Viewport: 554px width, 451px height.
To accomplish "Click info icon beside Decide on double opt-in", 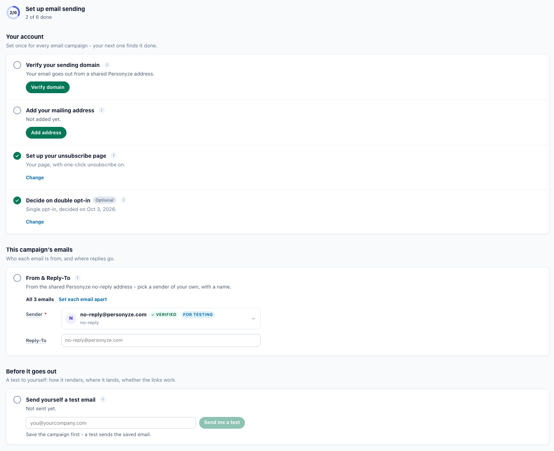I will (x=124, y=200).
